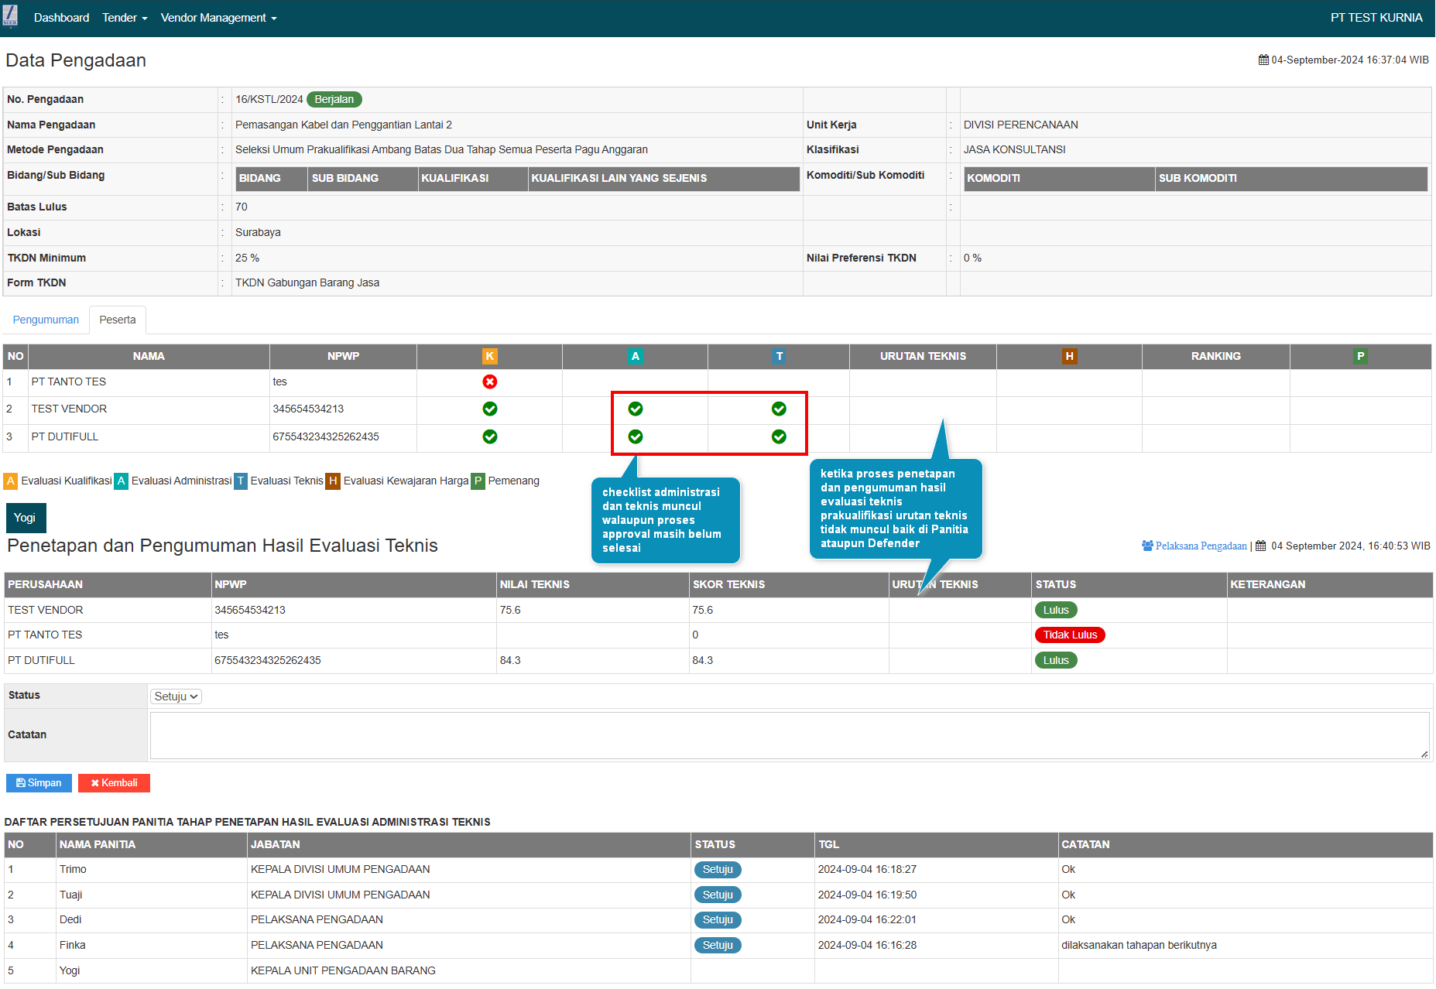
Task: Click the green Berjalan status badge
Action: point(334,99)
